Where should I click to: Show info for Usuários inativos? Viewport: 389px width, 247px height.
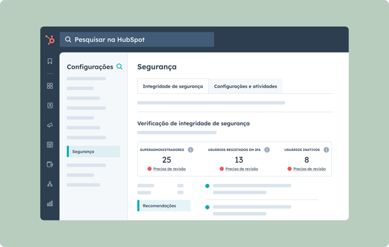pyautogui.click(x=326, y=150)
